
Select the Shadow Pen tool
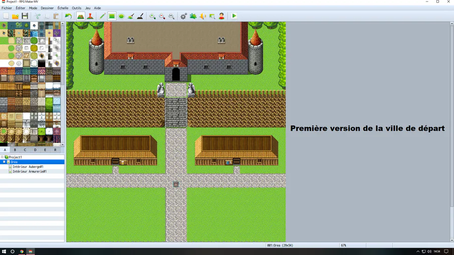point(140,16)
